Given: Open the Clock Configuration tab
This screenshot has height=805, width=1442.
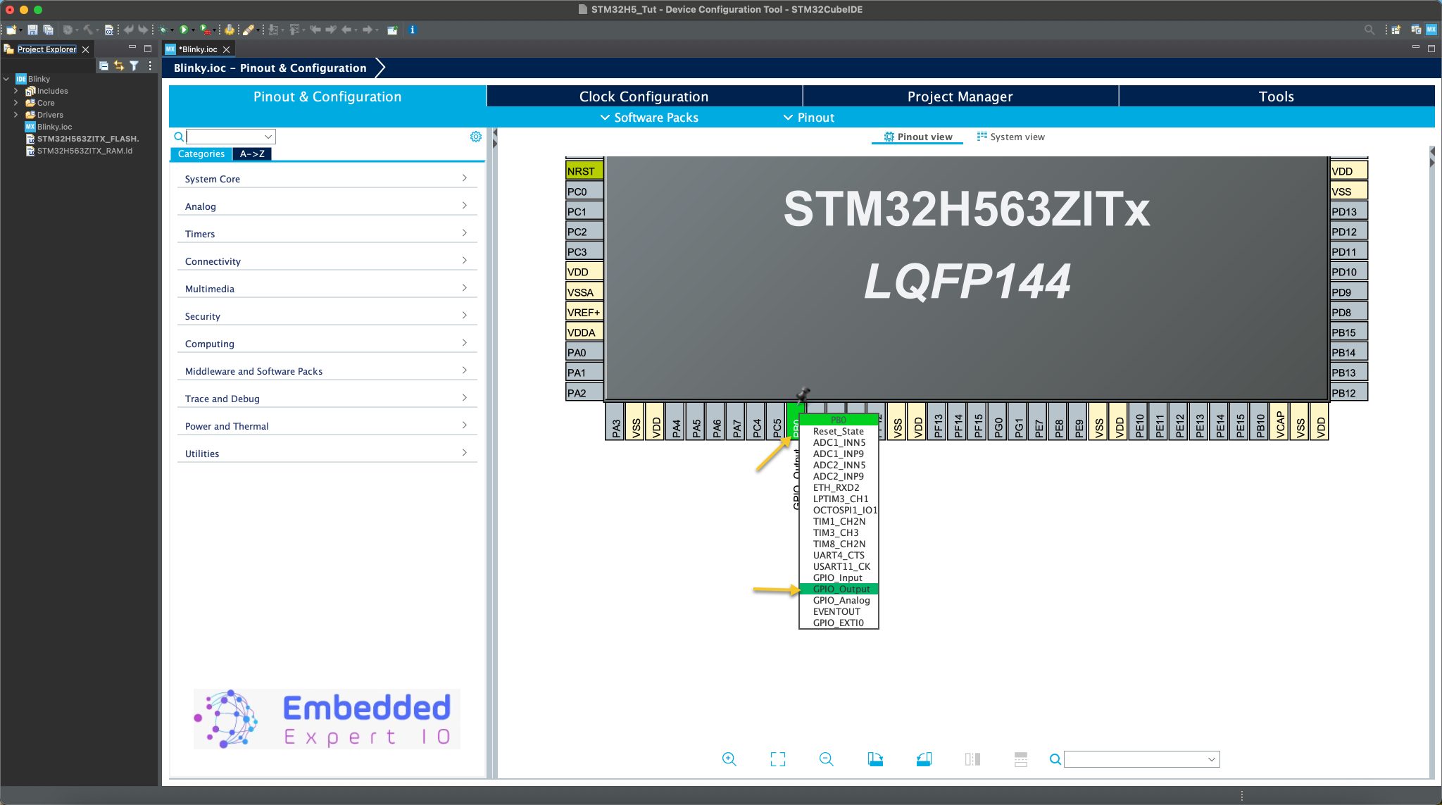Looking at the screenshot, I should 643,96.
